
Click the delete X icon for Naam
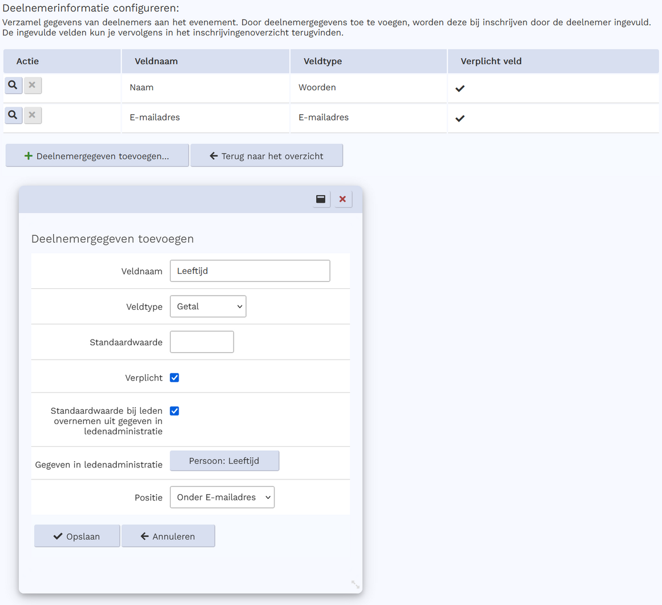33,86
